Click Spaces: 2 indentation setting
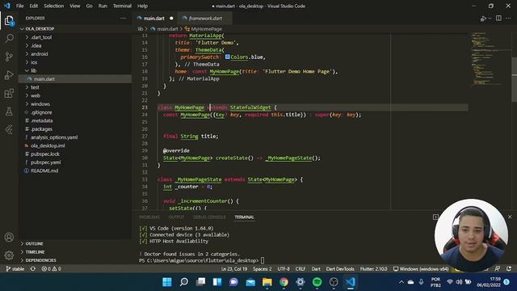This screenshot has width=517, height=291. (262, 269)
